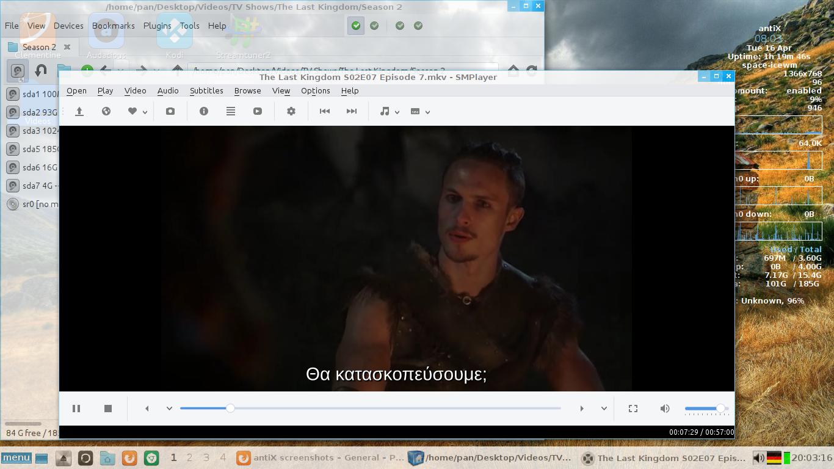Open the Bookmarks menu in file manager
The image size is (834, 469).
[114, 26]
